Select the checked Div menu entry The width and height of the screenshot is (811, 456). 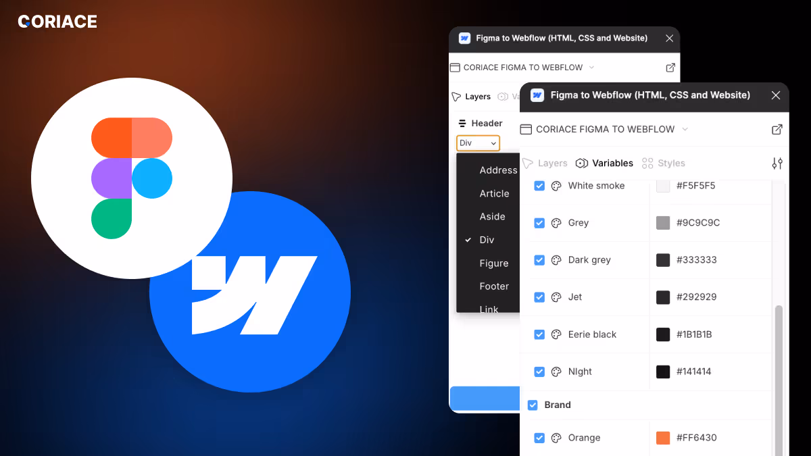(x=488, y=240)
